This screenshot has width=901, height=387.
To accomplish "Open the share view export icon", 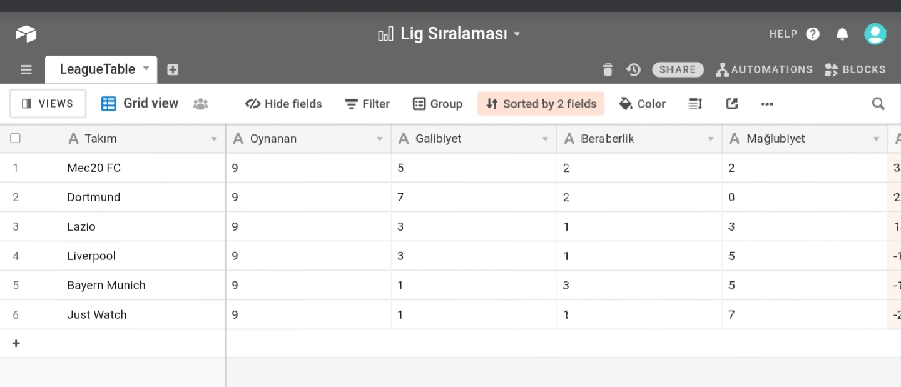I will click(732, 104).
